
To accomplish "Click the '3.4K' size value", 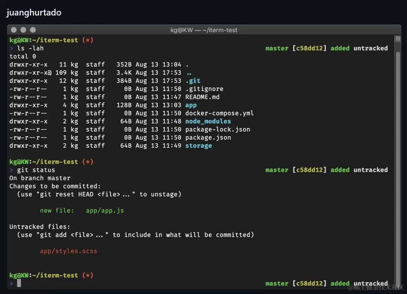I will point(124,72).
